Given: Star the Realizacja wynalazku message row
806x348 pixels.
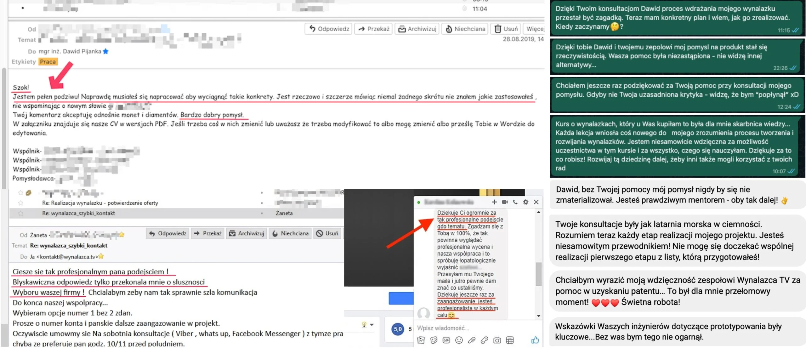Looking at the screenshot, I should coord(21,203).
